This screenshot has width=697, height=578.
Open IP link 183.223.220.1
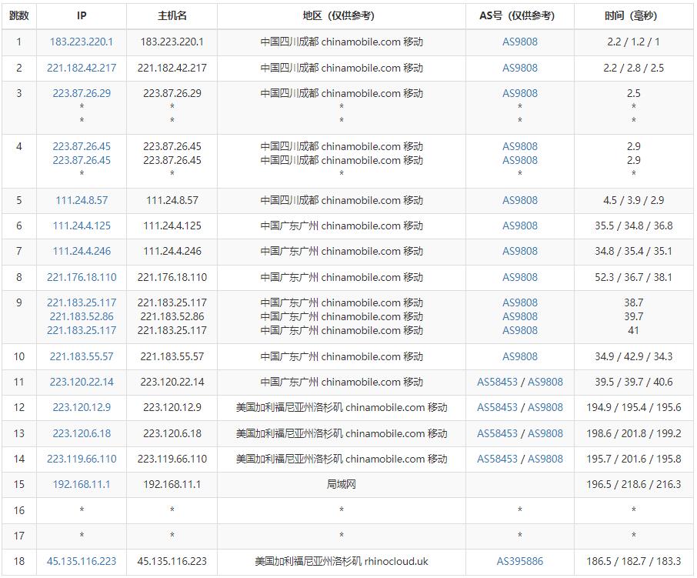click(82, 42)
